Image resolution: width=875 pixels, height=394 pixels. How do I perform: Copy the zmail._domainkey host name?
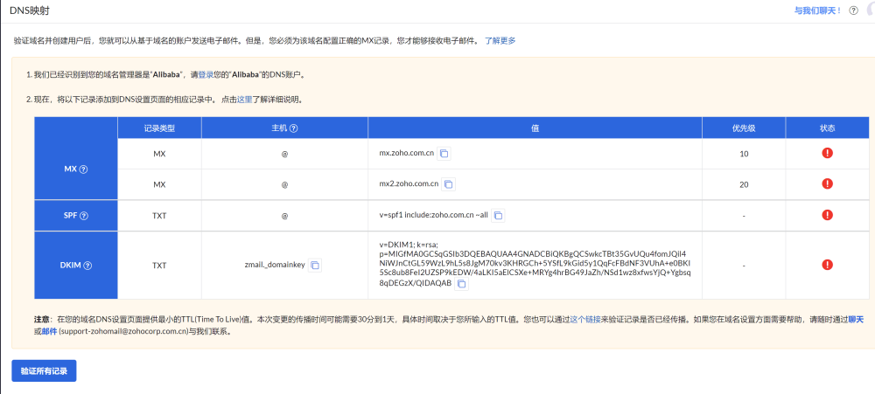[x=315, y=266]
